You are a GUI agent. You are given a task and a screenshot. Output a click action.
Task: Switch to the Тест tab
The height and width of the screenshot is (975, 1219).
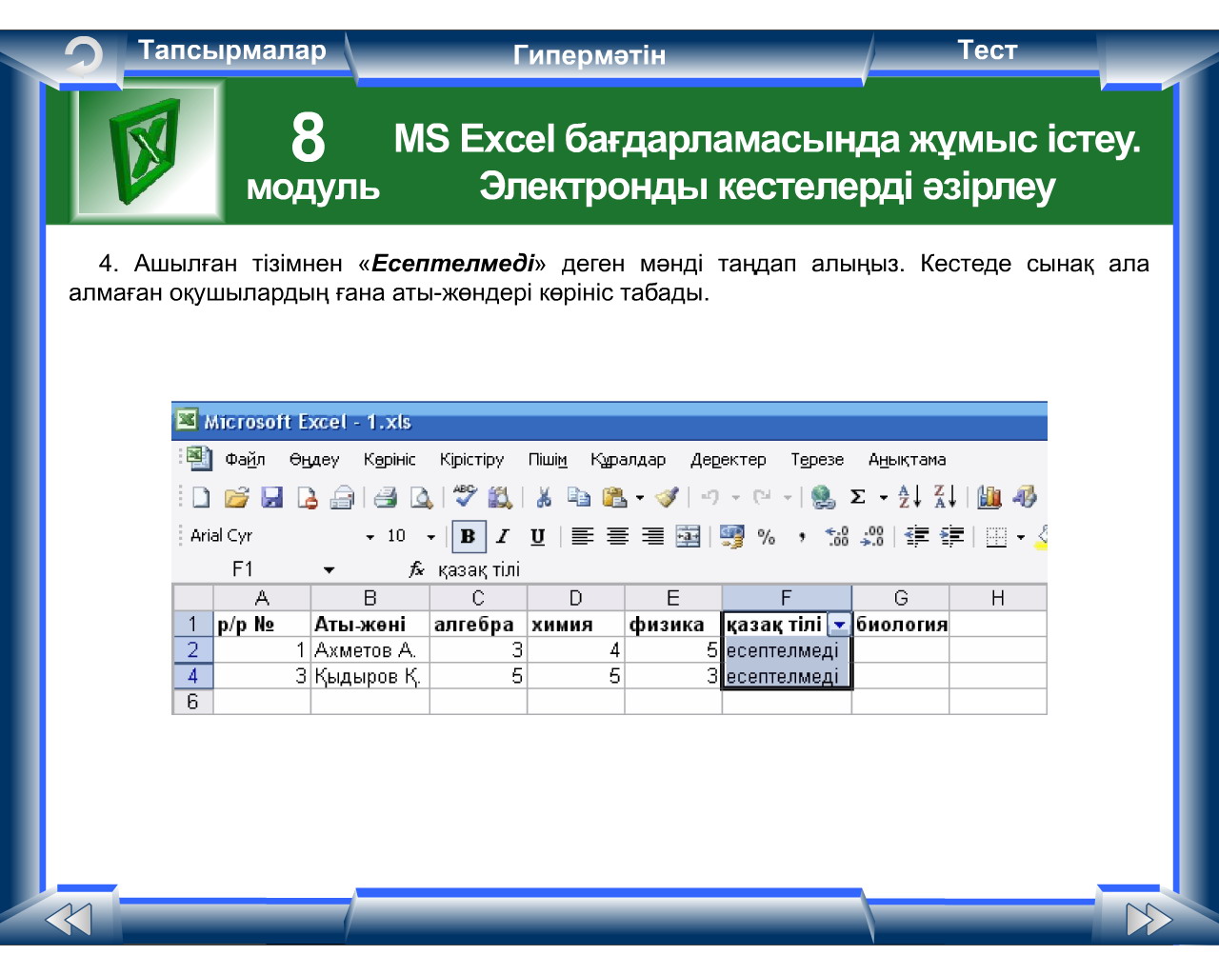(987, 50)
